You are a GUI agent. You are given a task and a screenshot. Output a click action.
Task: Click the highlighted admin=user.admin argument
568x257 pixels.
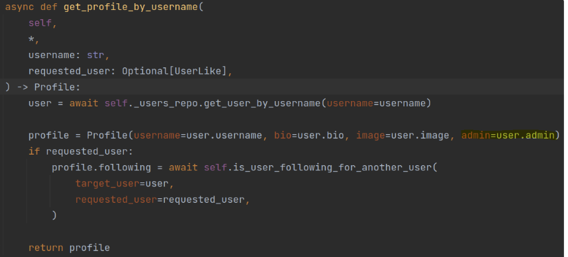(x=508, y=135)
